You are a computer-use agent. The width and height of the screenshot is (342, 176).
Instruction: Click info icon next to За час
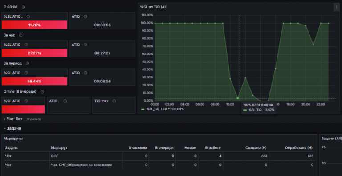pos(21,35)
